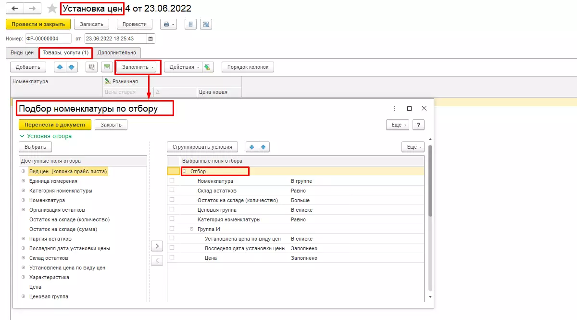
Task: Click the structure icon after the report icon
Action: point(206,24)
